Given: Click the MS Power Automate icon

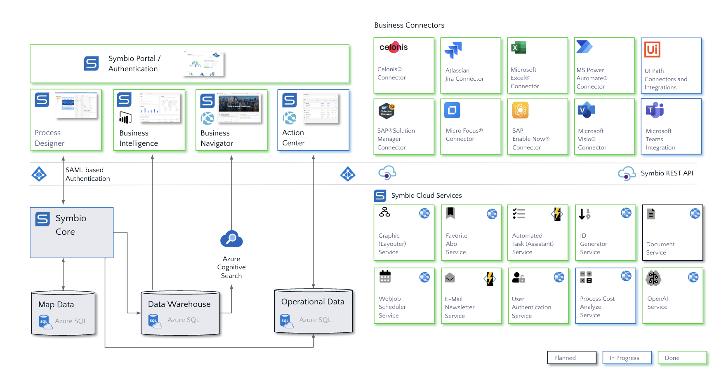Looking at the screenshot, I should (x=585, y=47).
